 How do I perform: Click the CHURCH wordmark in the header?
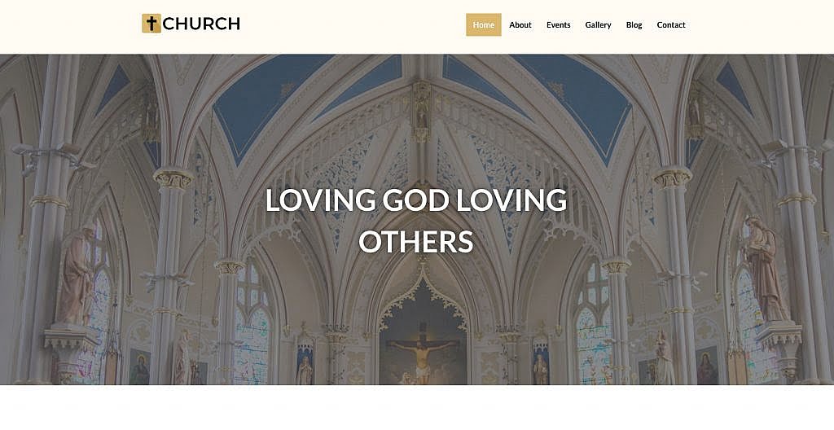pyautogui.click(x=202, y=24)
